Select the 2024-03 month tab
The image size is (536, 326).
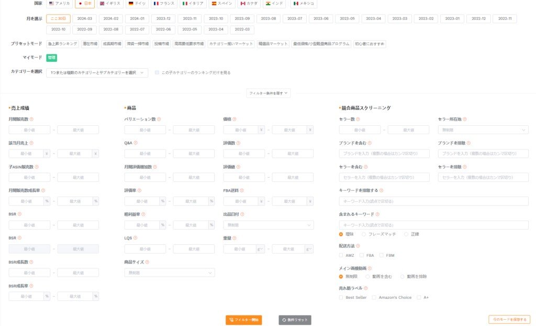click(x=84, y=19)
